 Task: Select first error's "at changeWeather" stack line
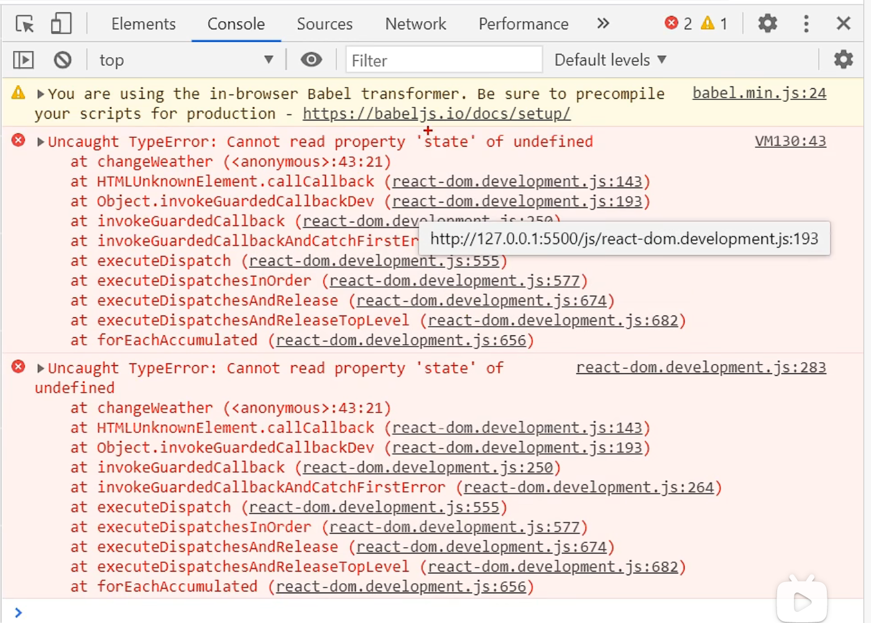click(x=231, y=161)
